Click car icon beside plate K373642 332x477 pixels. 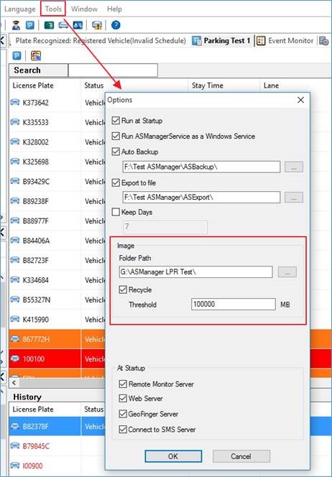point(15,102)
